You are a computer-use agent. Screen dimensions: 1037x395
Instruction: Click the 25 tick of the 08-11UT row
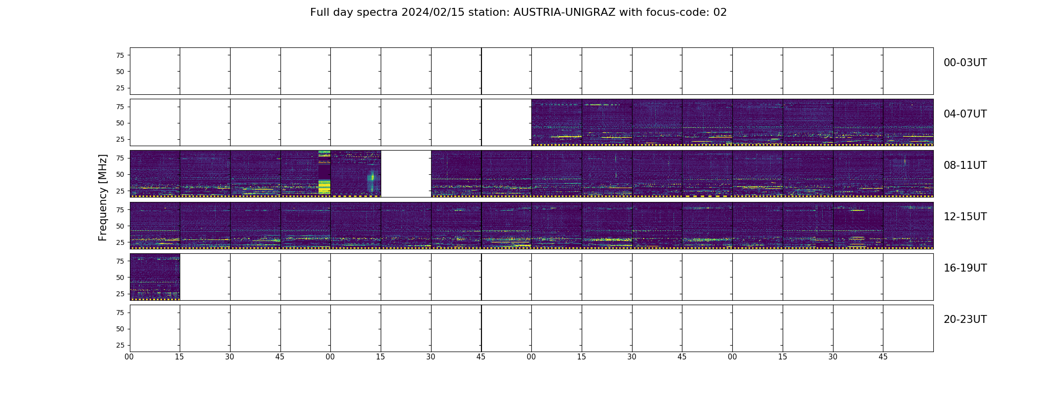(120, 191)
